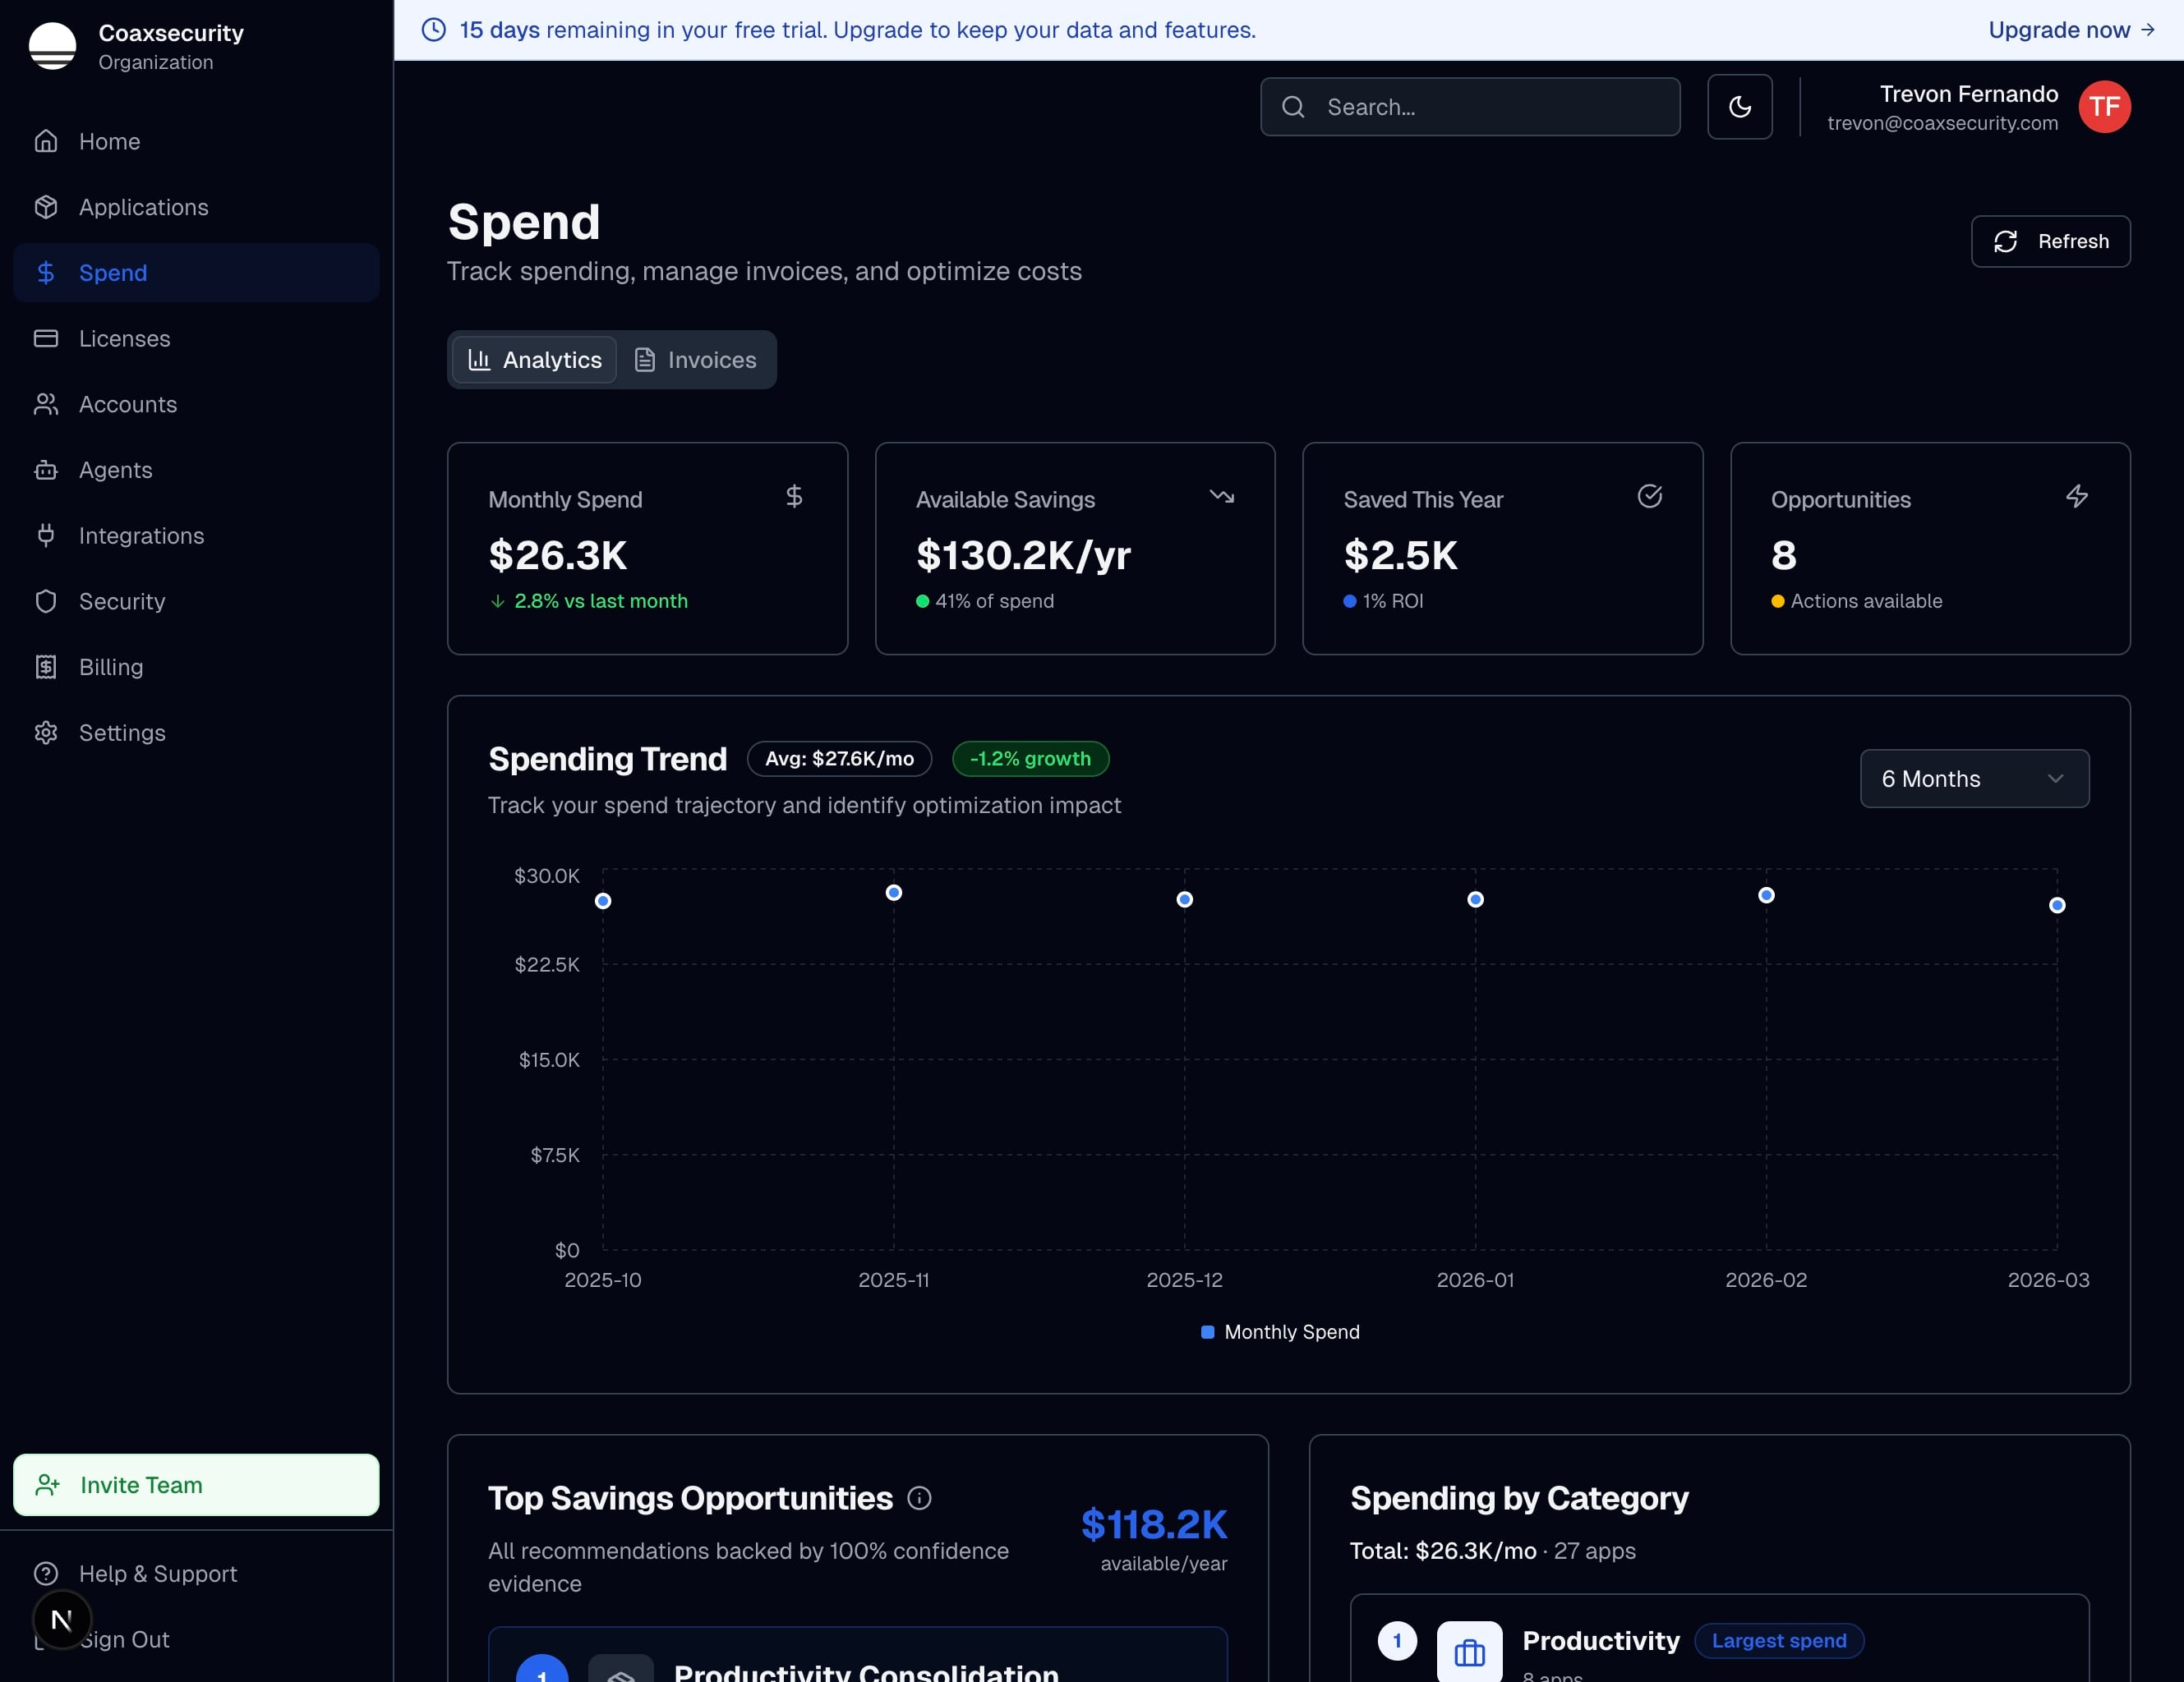Click the Applications cube icon in sidebar
Screen dimensions: 2184x1682
pos(46,207)
